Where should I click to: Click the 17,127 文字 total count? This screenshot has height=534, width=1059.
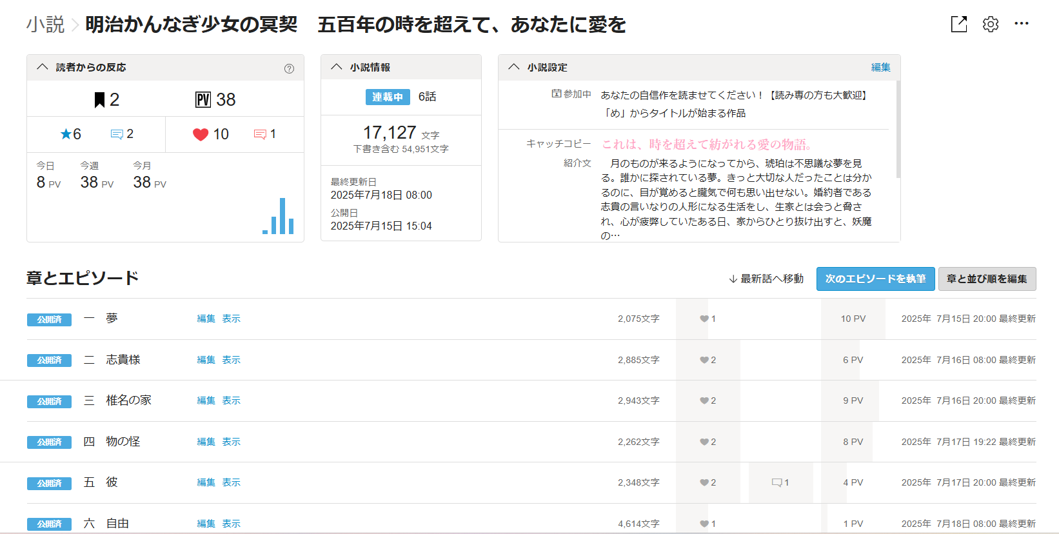pos(401,133)
